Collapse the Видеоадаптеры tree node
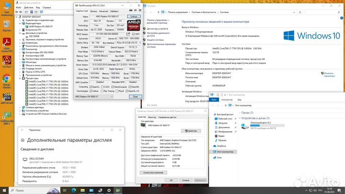The image size is (345, 194). click(x=20, y=23)
